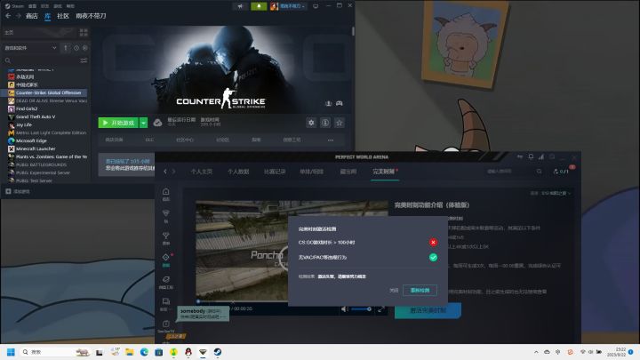Show hidden system tray icons chevron
Viewport: 640px width, 360px height.
click(x=536, y=352)
